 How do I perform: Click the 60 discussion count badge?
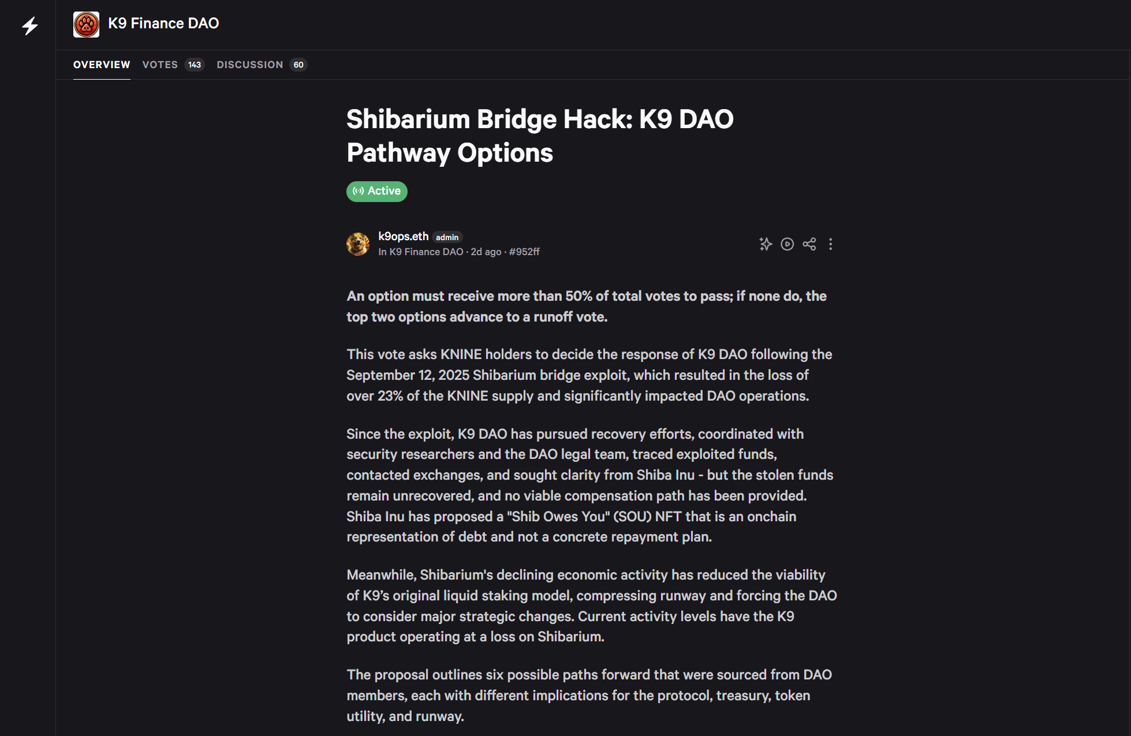tap(298, 65)
